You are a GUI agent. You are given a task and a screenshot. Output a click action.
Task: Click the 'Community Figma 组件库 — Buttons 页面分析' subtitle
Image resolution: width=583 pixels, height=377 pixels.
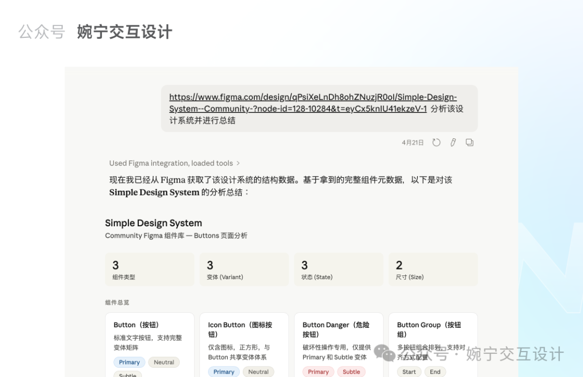click(x=176, y=235)
